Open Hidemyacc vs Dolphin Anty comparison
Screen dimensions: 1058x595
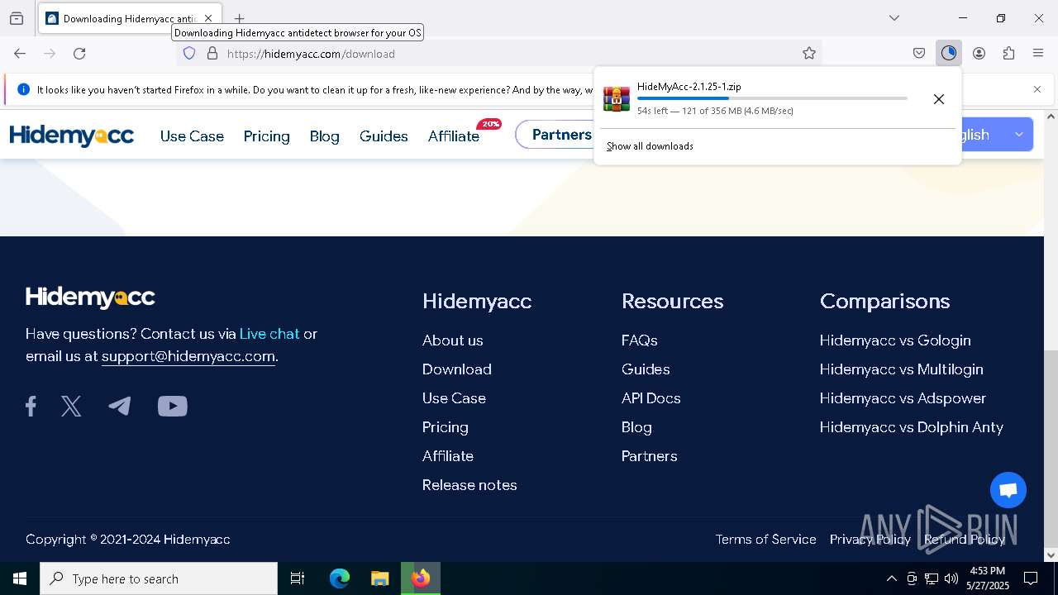point(912,427)
